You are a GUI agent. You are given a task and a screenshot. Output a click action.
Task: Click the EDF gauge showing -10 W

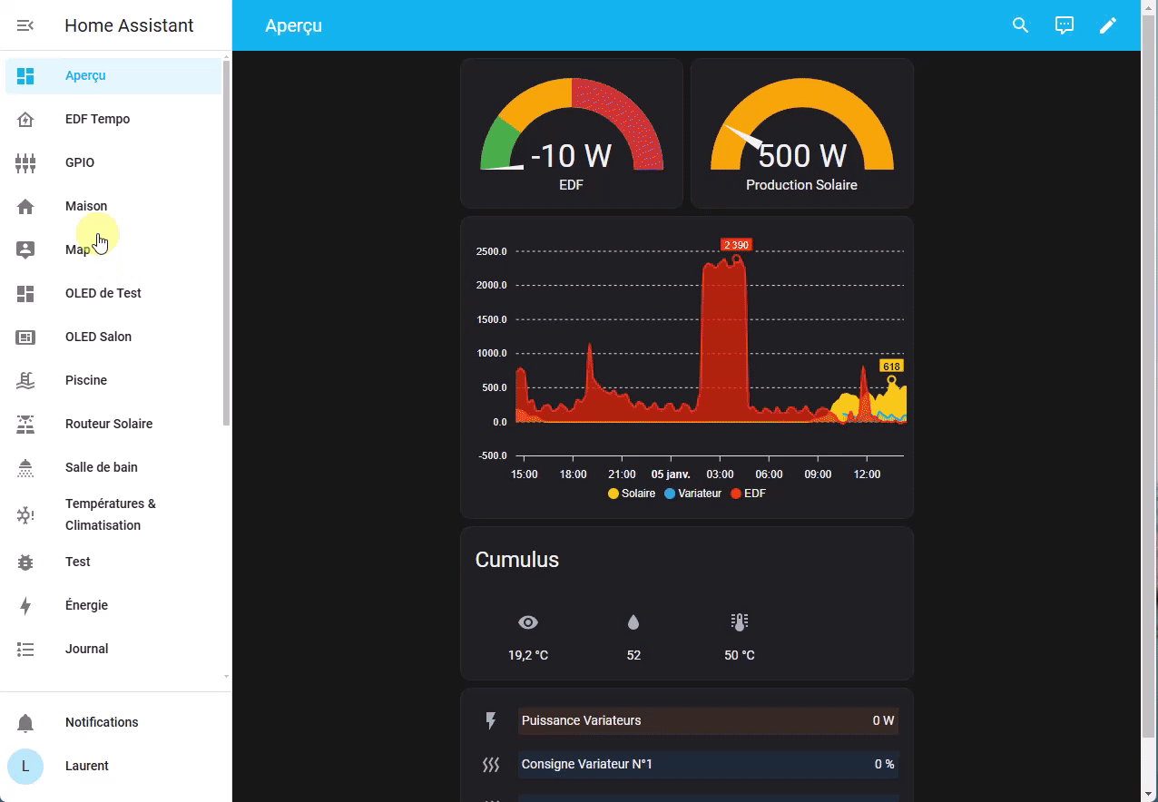[572, 134]
